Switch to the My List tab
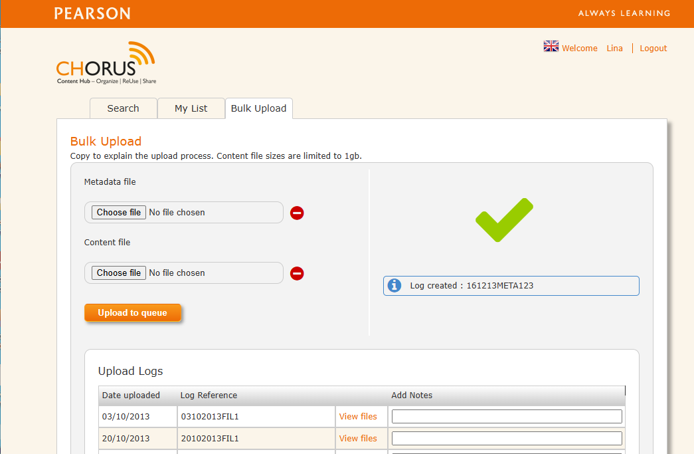 [191, 108]
